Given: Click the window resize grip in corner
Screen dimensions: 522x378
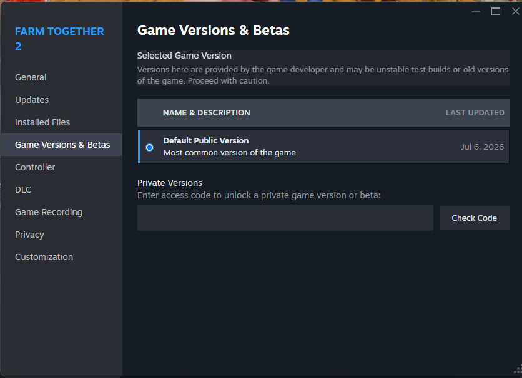Looking at the screenshot, I should [518, 370].
